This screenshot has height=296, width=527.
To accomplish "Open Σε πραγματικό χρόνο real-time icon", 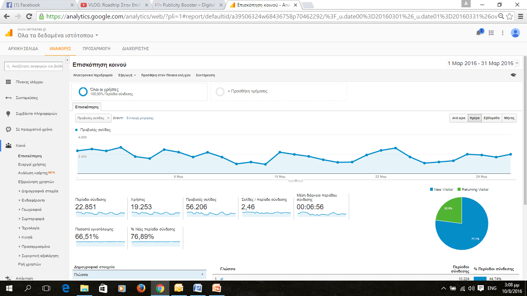I will (x=8, y=129).
